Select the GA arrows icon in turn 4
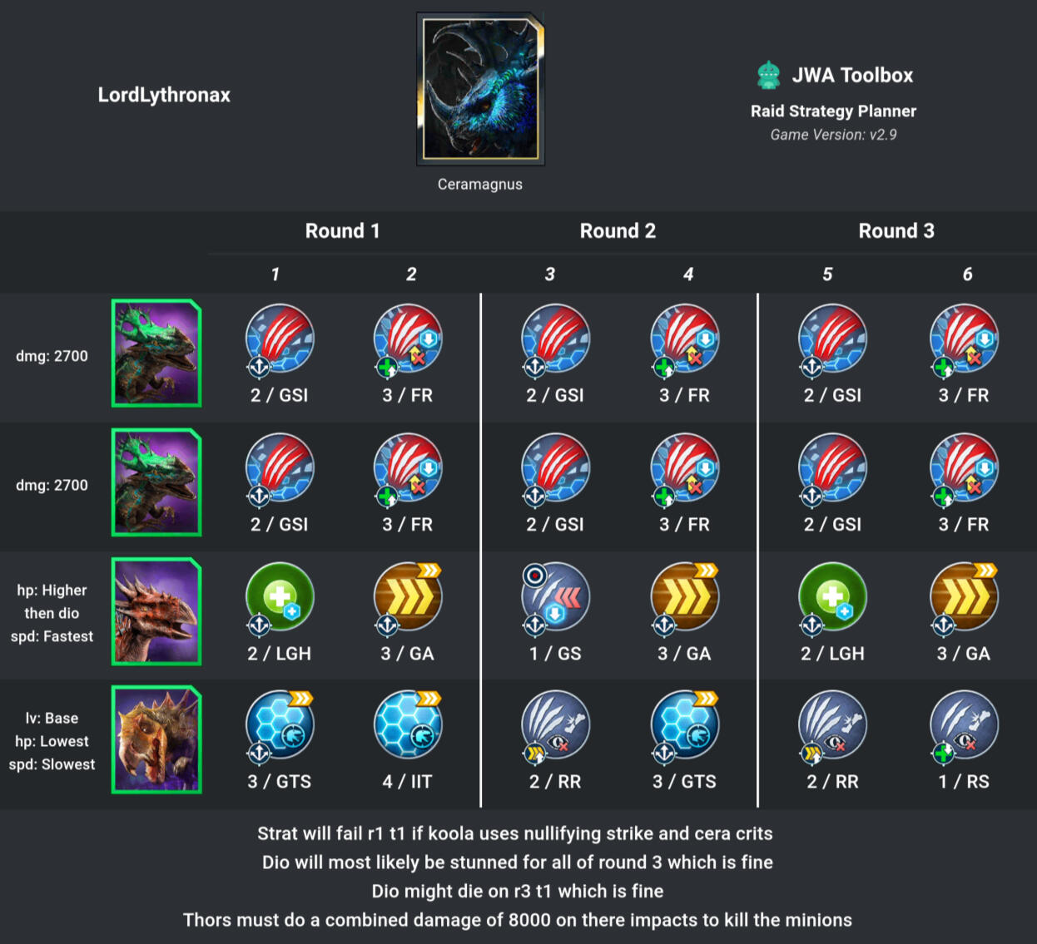The width and height of the screenshot is (1037, 944). tap(685, 597)
